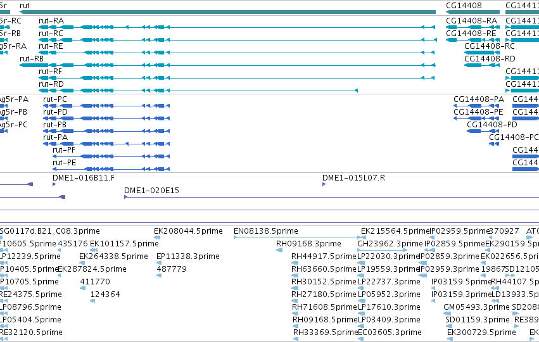Click EST RH09168.3prime
Screen dimensions: 539x342
pyautogui.click(x=308, y=244)
